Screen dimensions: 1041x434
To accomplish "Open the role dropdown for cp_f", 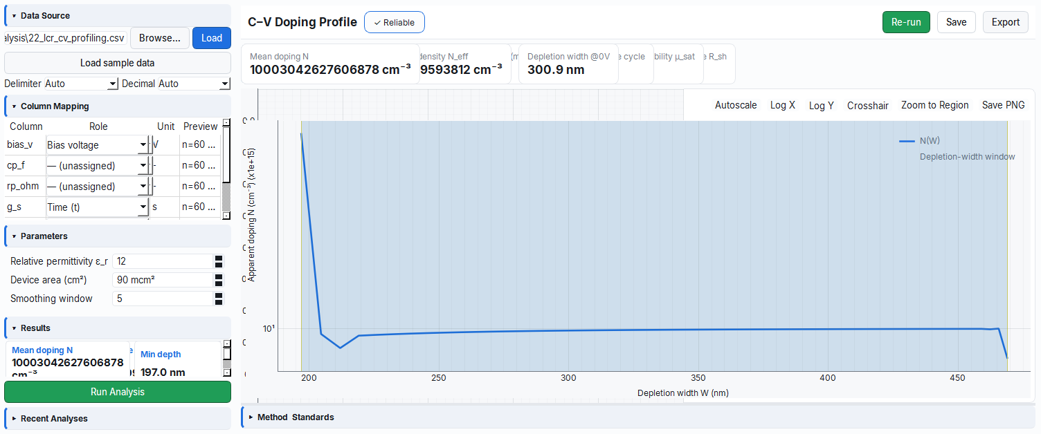I will point(97,166).
